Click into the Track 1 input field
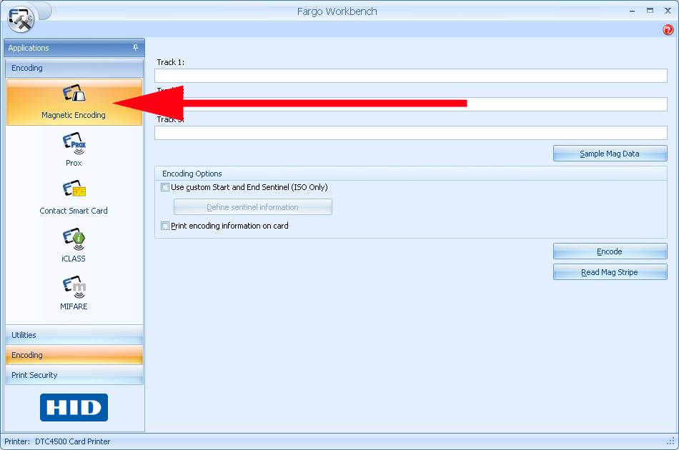Viewport: 679px width, 450px height. (x=410, y=76)
